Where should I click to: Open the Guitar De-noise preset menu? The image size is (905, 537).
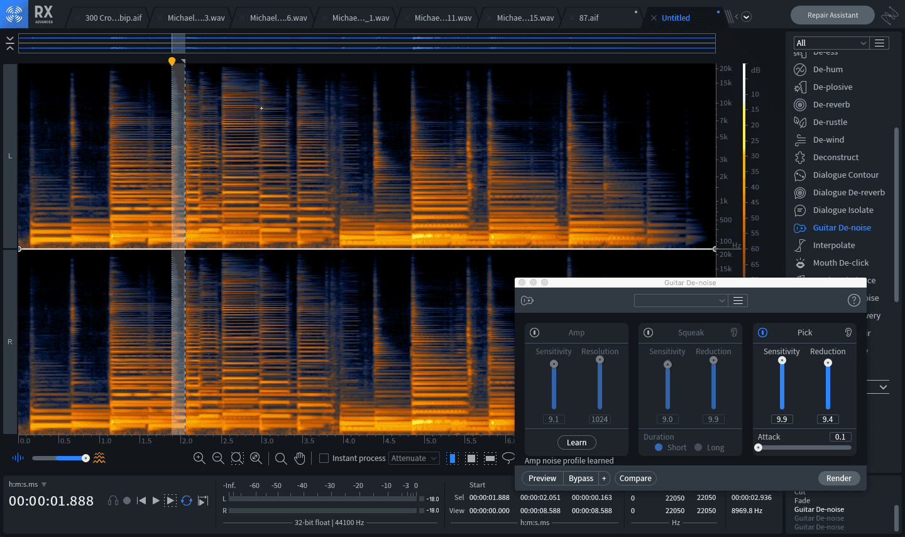[x=738, y=300]
